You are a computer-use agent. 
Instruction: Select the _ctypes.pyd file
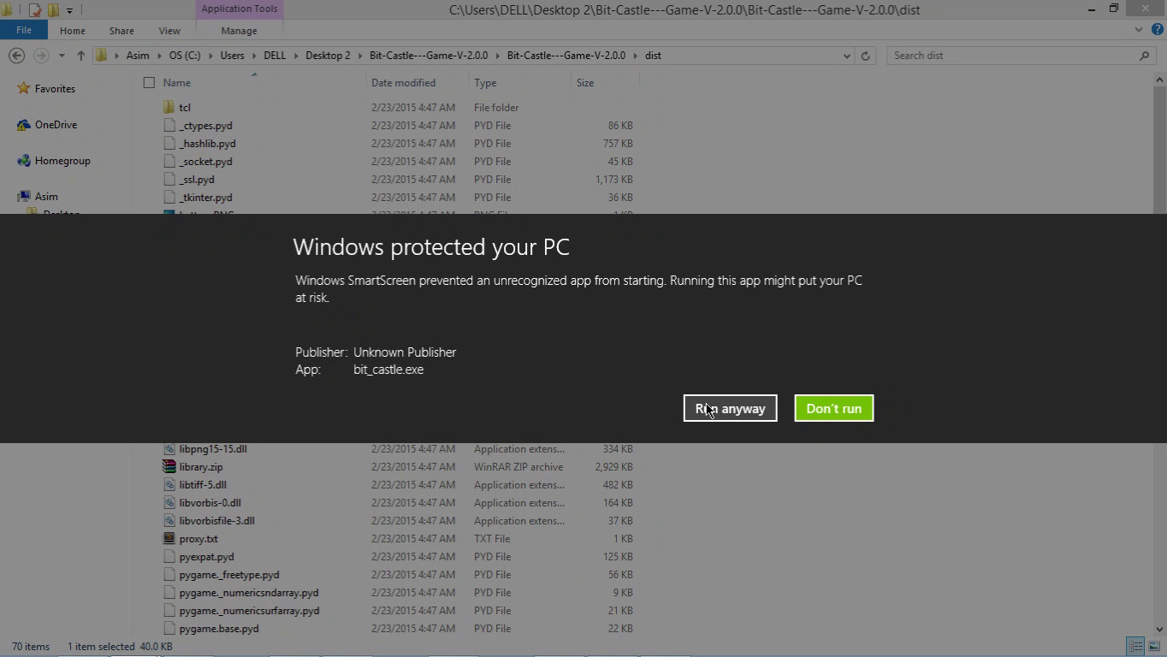[x=205, y=126]
